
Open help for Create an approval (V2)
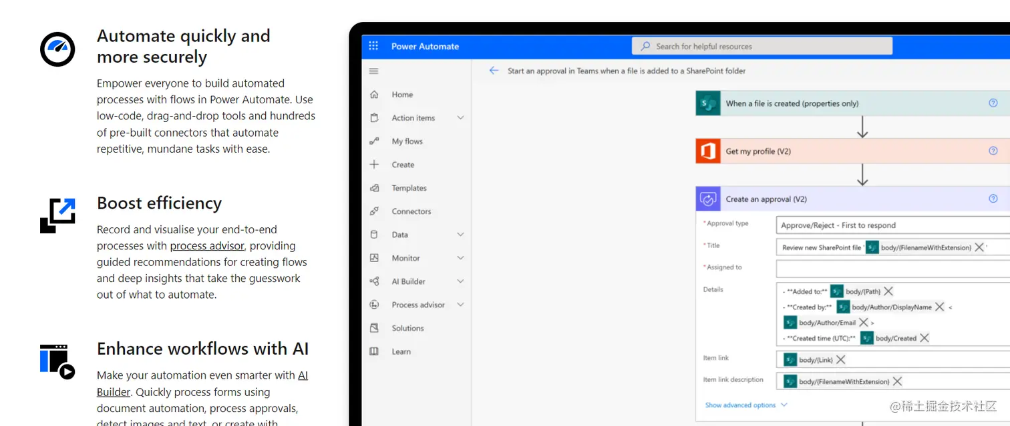coord(993,199)
